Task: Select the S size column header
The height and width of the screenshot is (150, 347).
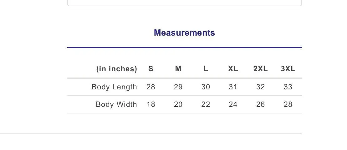Action: (x=151, y=69)
